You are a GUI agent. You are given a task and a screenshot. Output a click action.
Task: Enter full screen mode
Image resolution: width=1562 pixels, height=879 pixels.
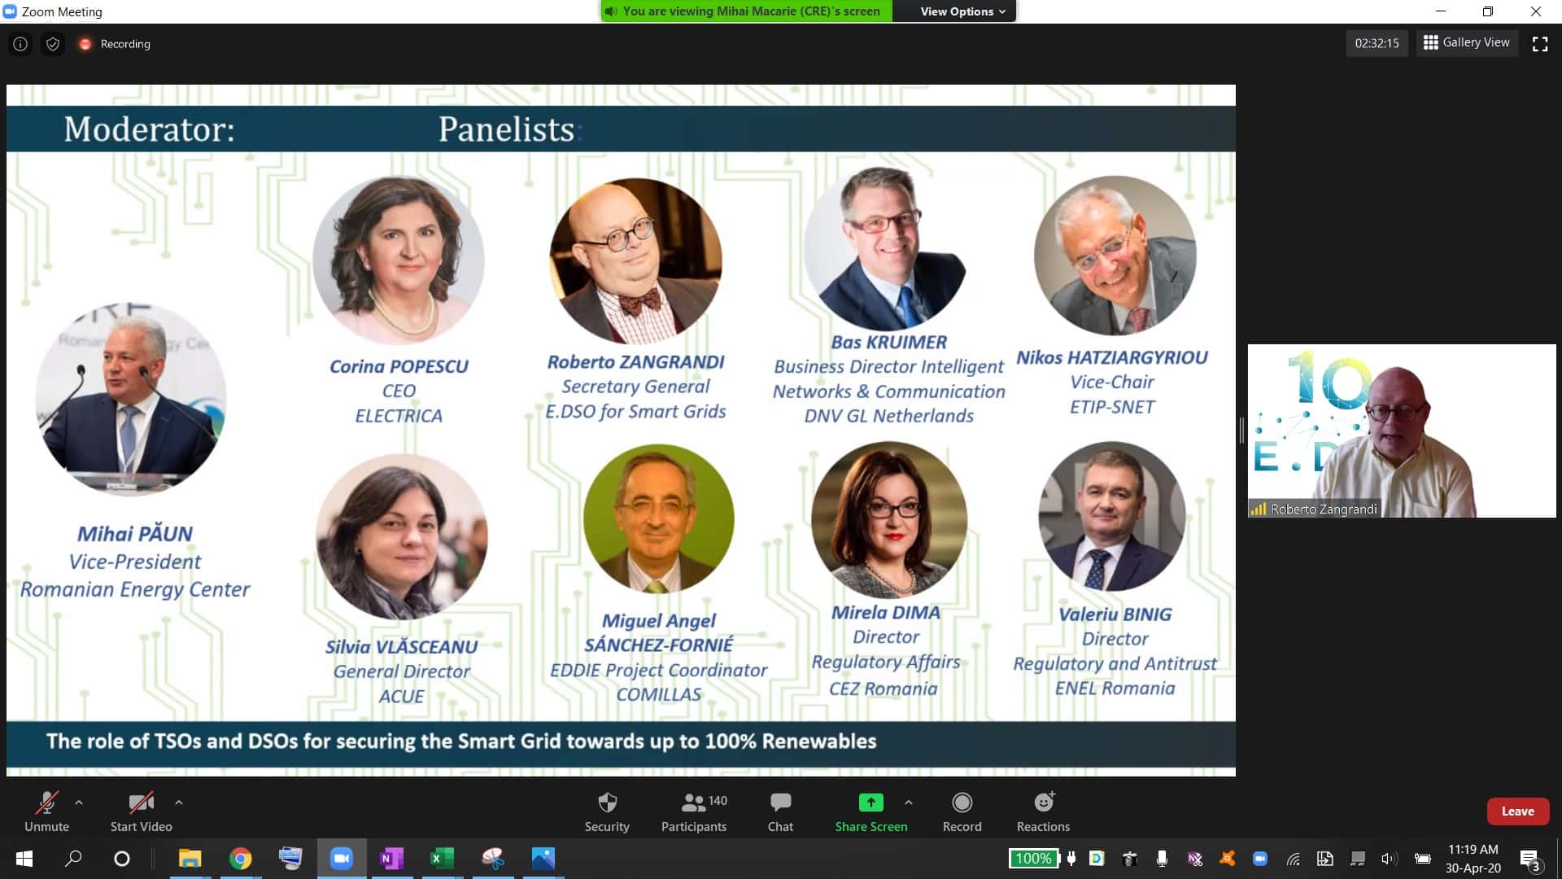1540,44
